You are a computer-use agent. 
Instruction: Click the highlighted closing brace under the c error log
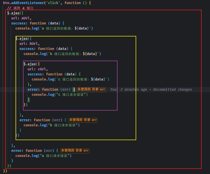tap(29, 100)
